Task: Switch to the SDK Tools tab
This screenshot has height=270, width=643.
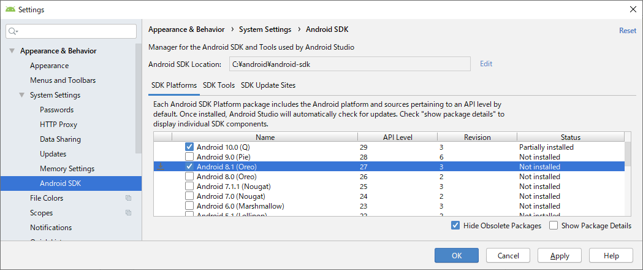Action: pyautogui.click(x=219, y=85)
